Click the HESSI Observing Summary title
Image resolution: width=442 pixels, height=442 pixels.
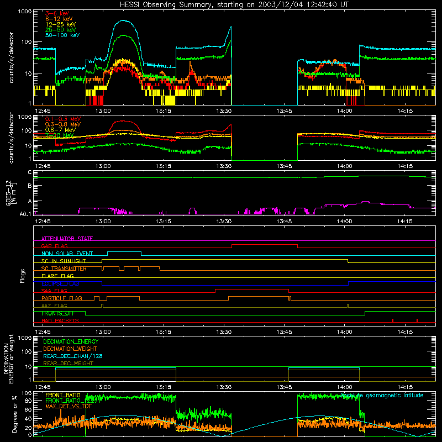234,5
